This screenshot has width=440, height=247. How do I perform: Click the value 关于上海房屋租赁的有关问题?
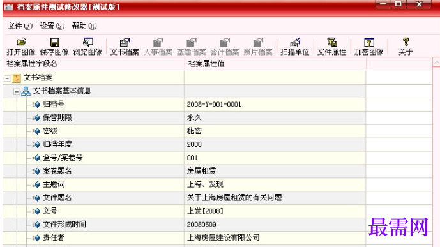(234, 198)
